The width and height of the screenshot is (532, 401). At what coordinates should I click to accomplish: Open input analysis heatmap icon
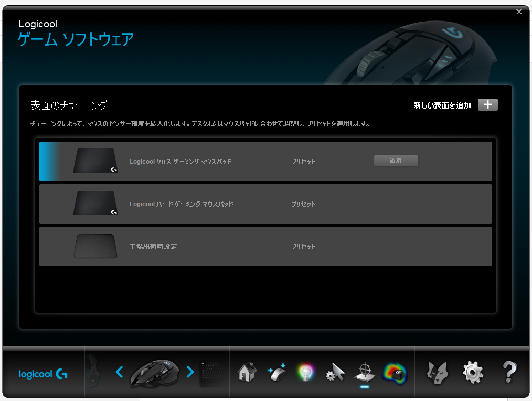click(x=395, y=374)
